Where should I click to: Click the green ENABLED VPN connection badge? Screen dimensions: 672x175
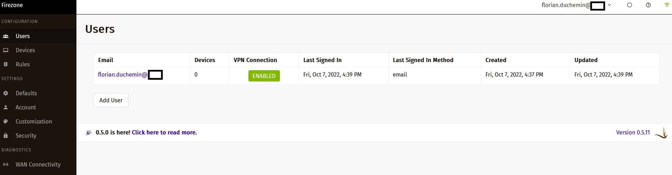tap(264, 76)
